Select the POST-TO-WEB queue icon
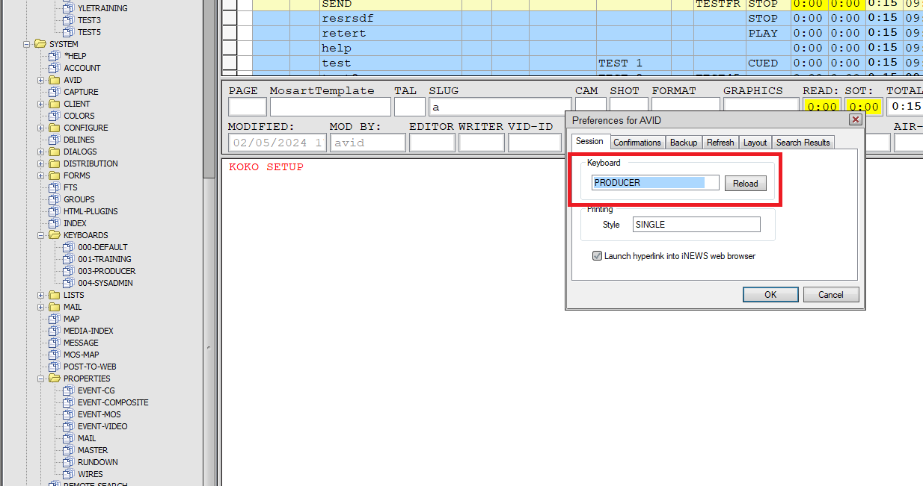The height and width of the screenshot is (486, 923). tap(55, 367)
